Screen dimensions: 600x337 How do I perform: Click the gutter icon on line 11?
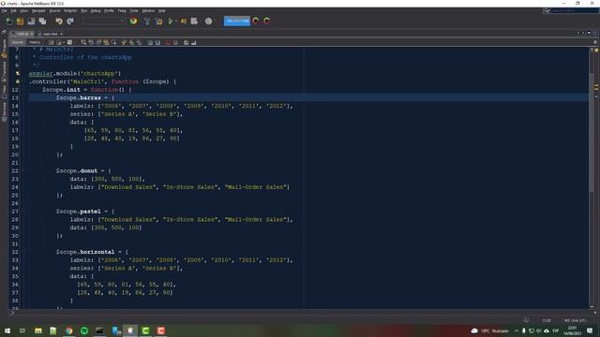(x=17, y=81)
